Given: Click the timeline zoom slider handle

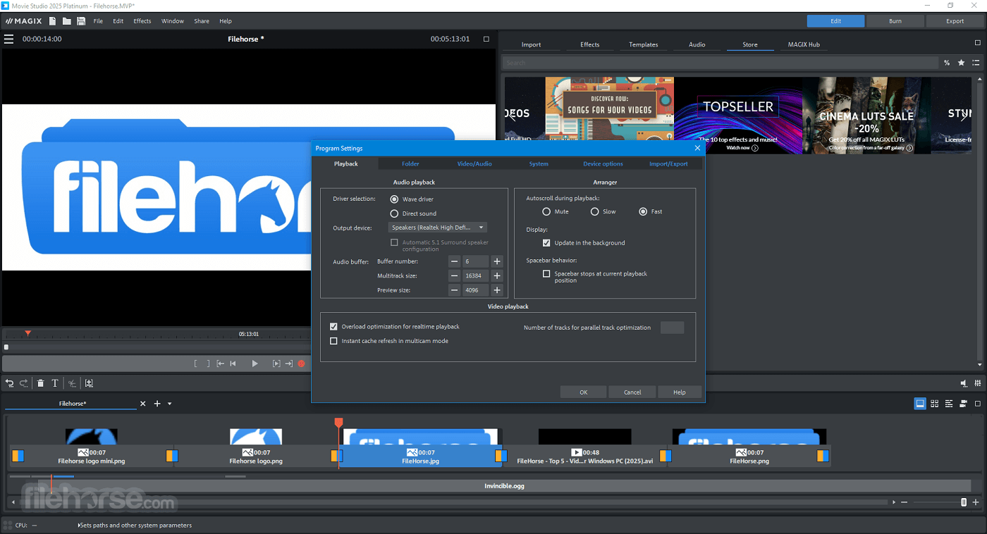Looking at the screenshot, I should tap(964, 502).
